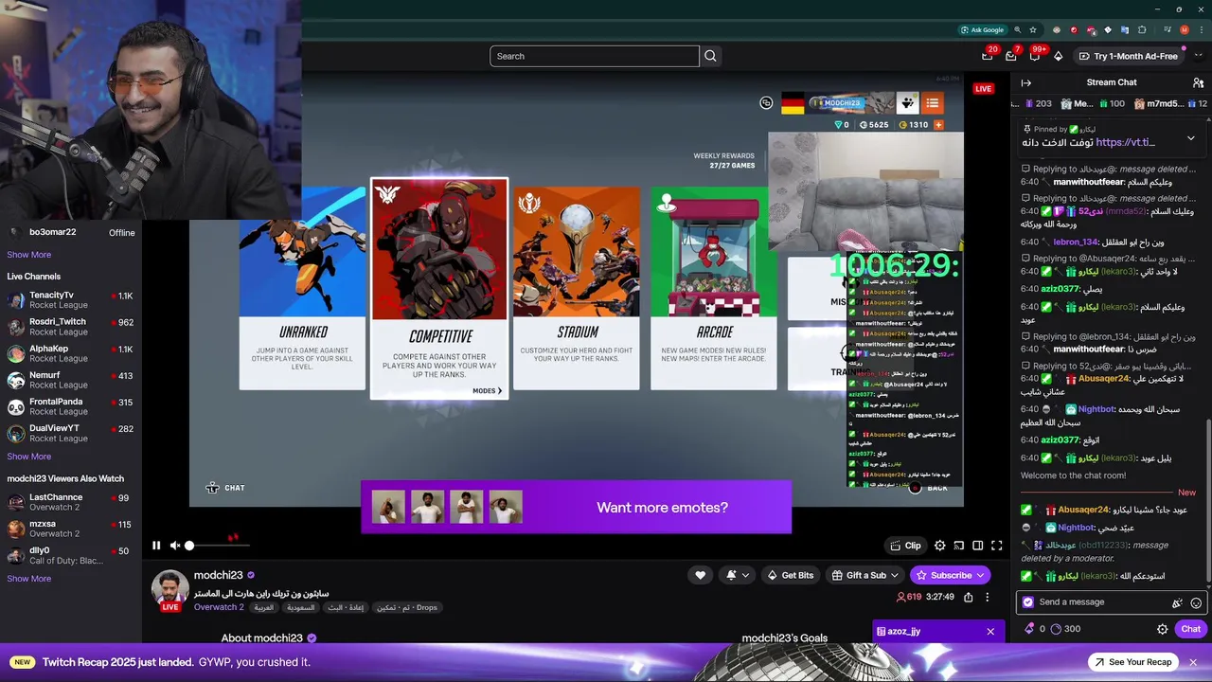1212x682 pixels.
Task: Pause the stream video
Action: pos(156,546)
